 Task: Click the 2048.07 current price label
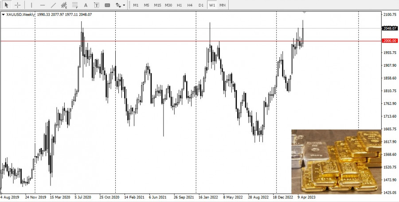[390, 28]
